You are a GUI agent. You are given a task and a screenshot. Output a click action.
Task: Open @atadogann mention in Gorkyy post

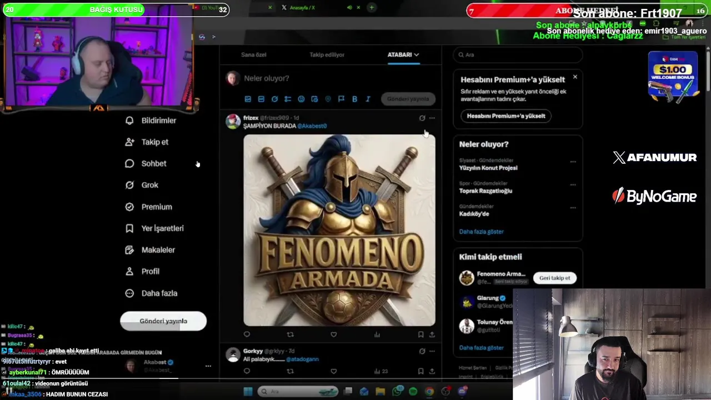tap(302, 359)
